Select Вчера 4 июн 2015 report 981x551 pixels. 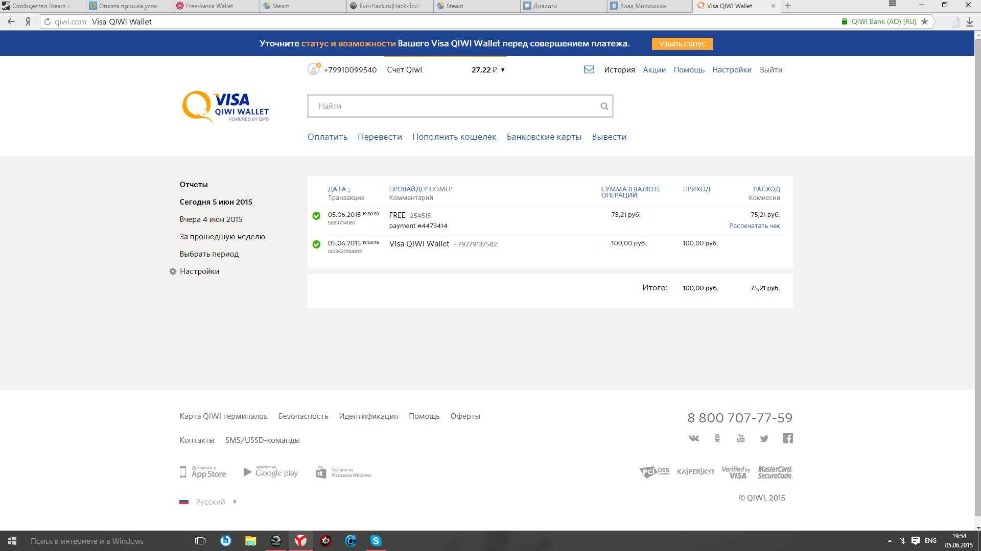211,219
